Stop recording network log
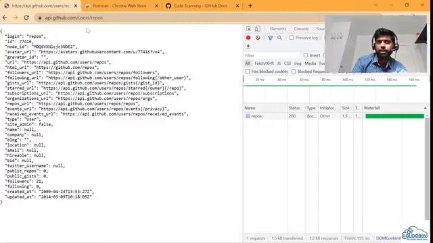The width and height of the screenshot is (433, 243). (x=248, y=38)
